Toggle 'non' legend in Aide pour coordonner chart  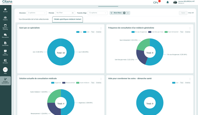175,83
